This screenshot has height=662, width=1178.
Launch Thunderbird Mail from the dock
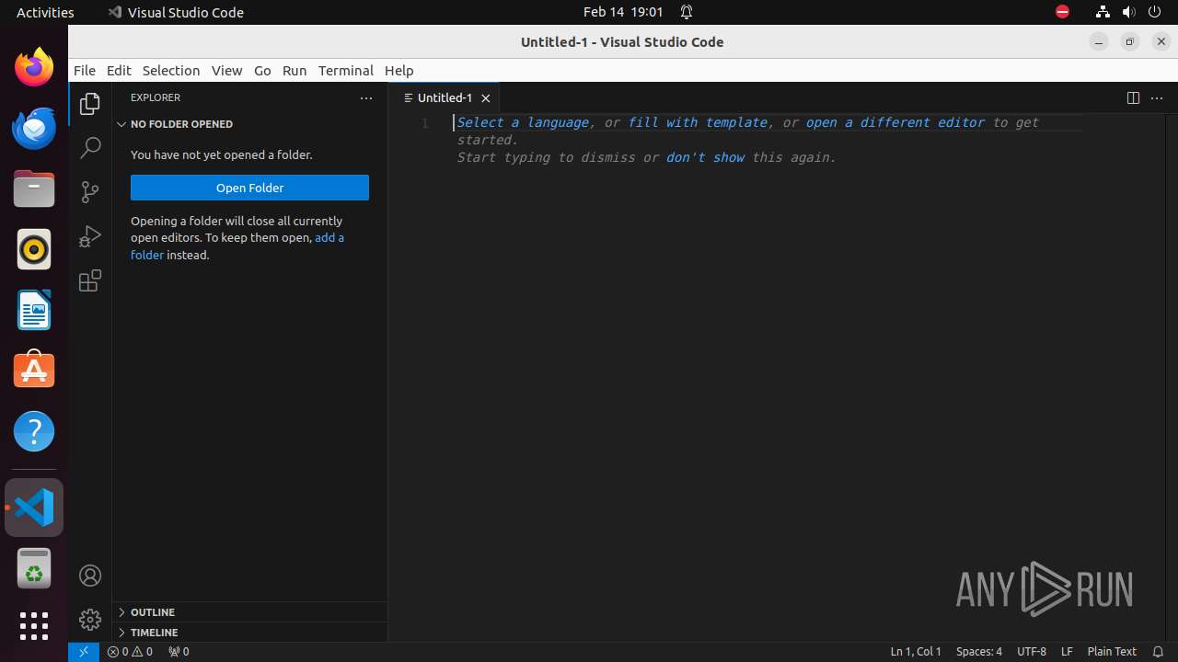point(34,129)
